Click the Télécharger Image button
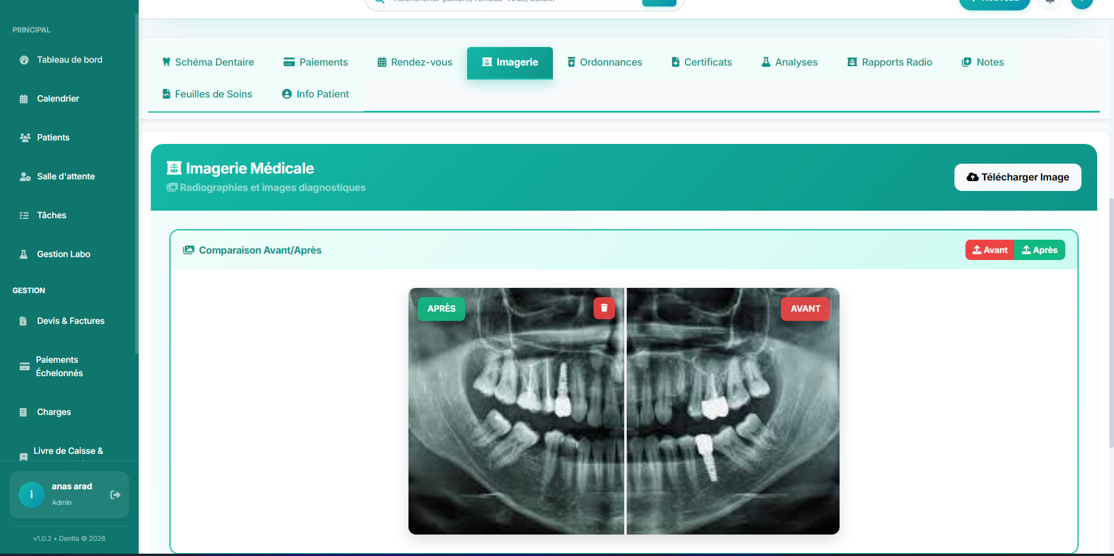The image size is (1114, 556). coord(1018,177)
